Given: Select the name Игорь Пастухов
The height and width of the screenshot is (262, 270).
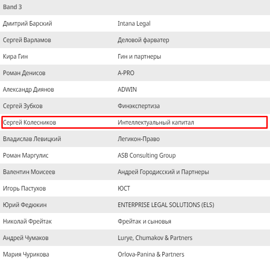Looking at the screenshot, I should click(24, 188).
